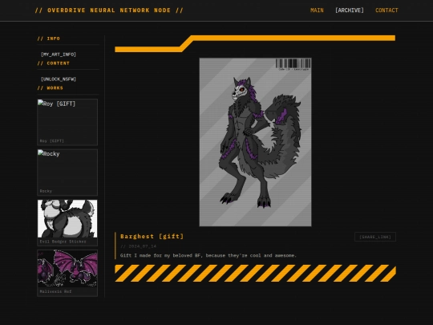Click the // INFO sidebar heading
This screenshot has height=325, width=433.
coord(49,39)
